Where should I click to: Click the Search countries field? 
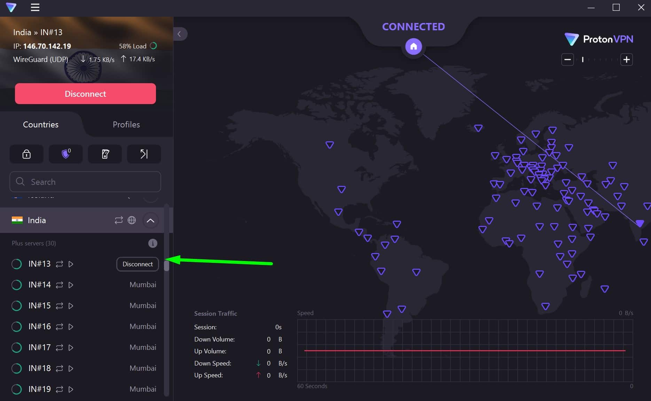(x=85, y=182)
